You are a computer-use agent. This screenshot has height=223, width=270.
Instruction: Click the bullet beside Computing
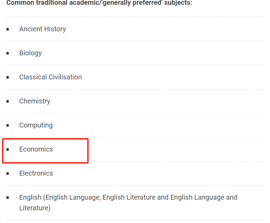pyautogui.click(x=8, y=125)
